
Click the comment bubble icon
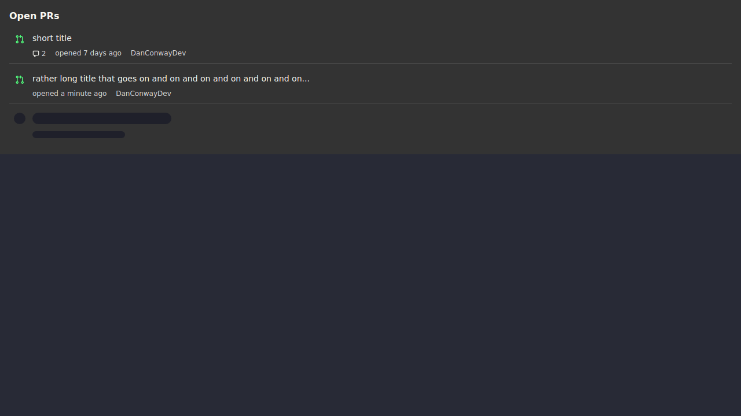[x=36, y=54]
